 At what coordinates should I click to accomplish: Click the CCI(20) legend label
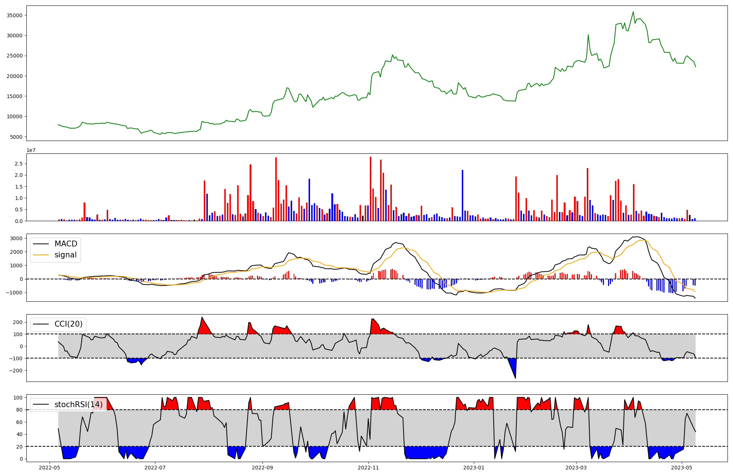click(69, 324)
